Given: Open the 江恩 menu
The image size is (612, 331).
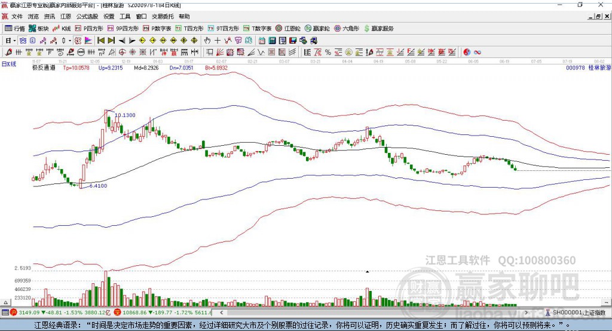Looking at the screenshot, I should 66,16.
